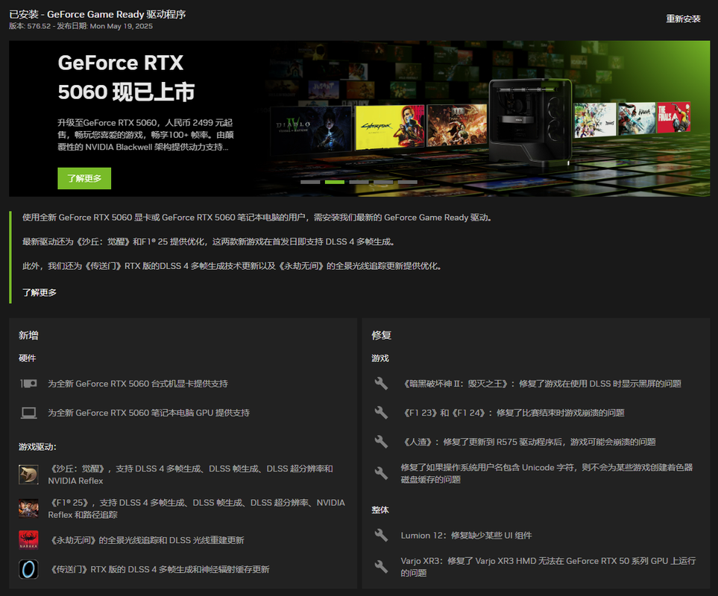The width and height of the screenshot is (718, 596).
Task: Click 为全新 GeForce RTX 5060 笔记本电脑 GPU 提供支持
Action: tap(149, 413)
